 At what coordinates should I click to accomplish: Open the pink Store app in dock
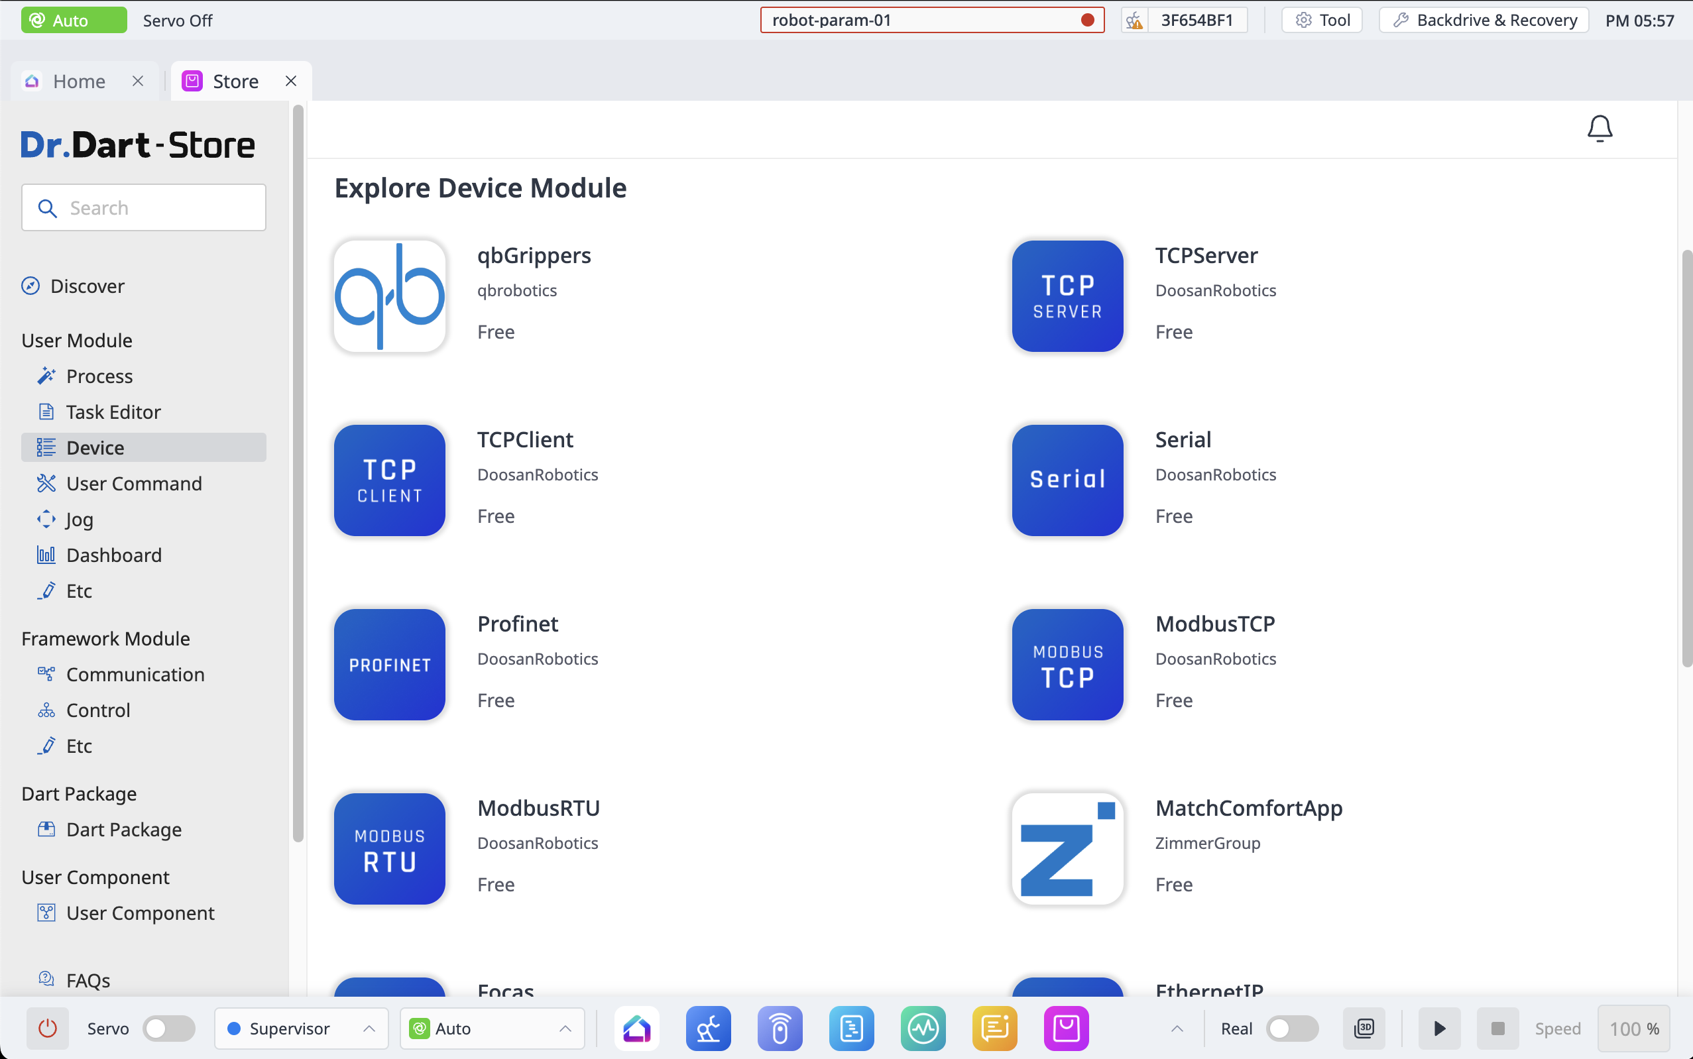pos(1066,1028)
